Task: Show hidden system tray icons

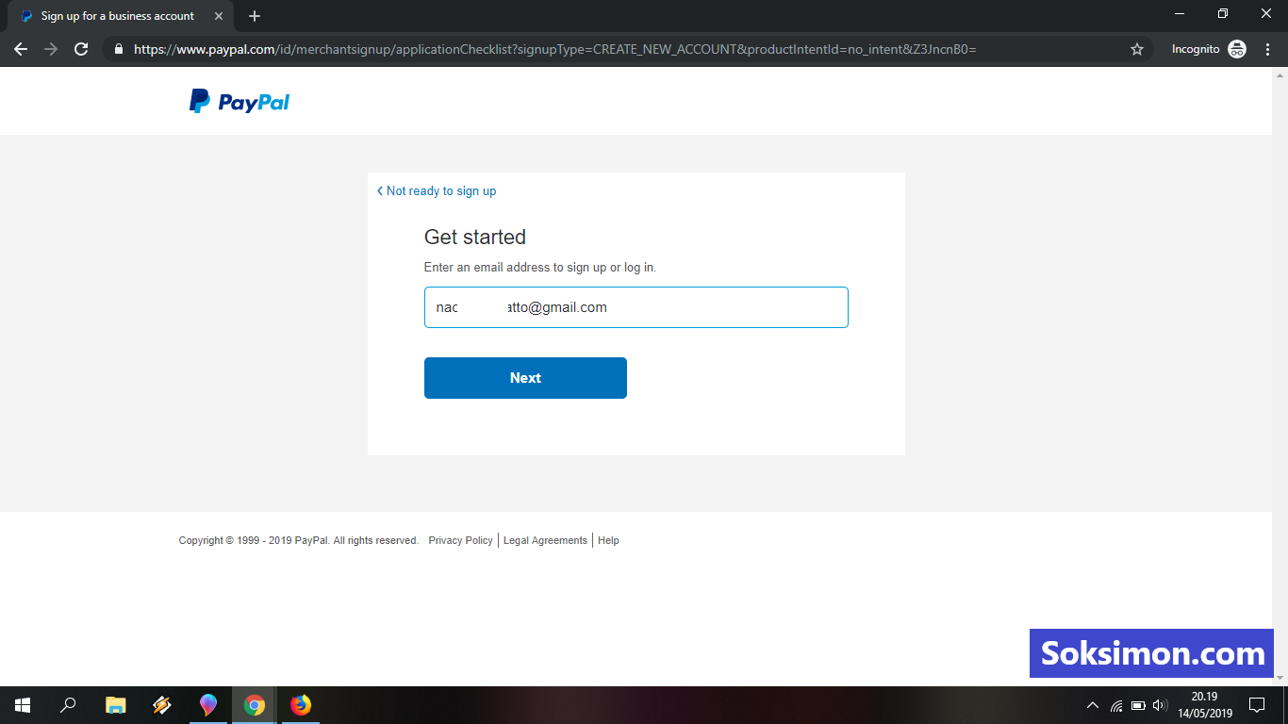Action: click(1093, 705)
